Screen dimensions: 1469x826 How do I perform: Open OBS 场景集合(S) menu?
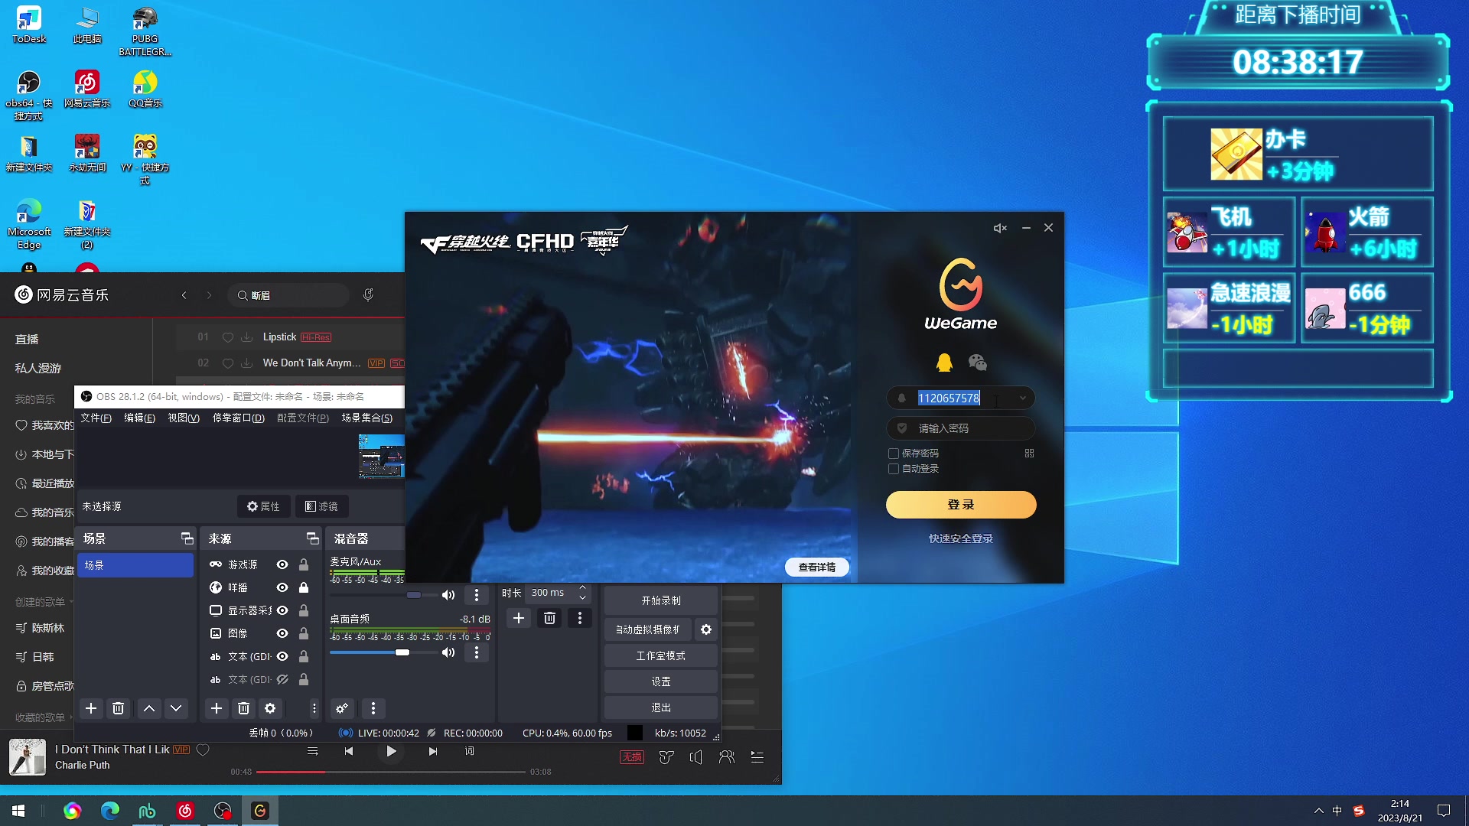367,418
